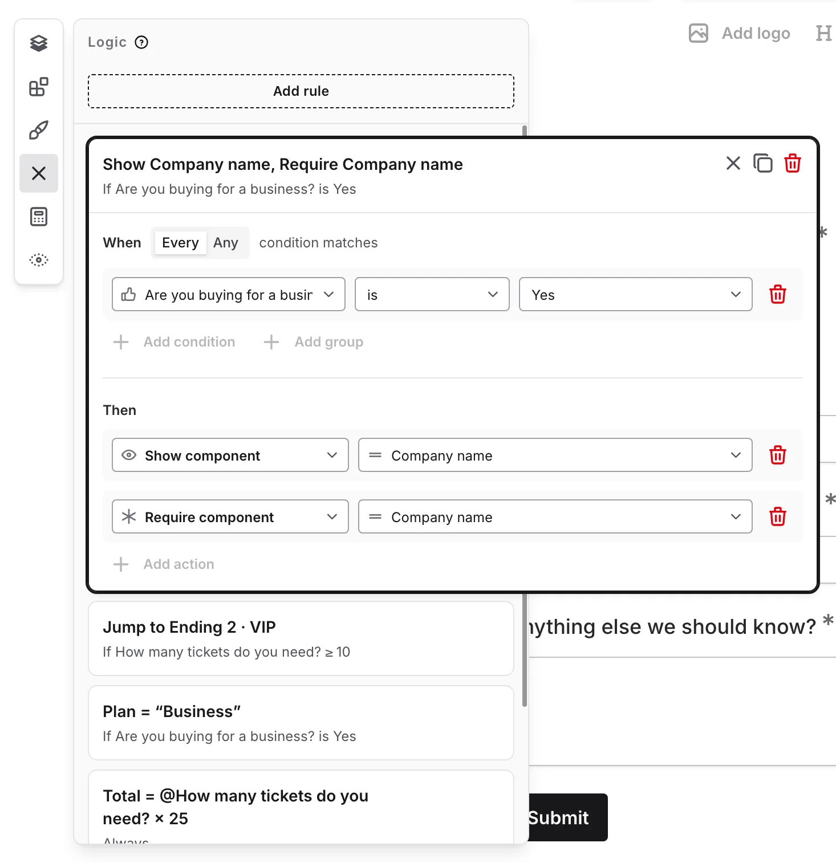Click the rules list scrollbar
836x863 pixels.
[525, 650]
